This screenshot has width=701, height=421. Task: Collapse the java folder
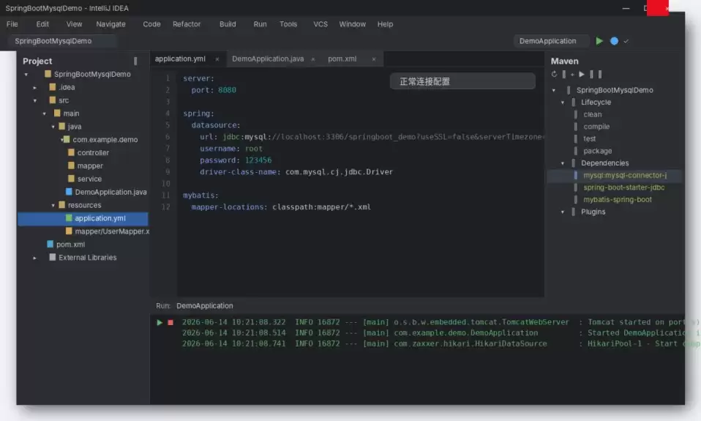pyautogui.click(x=53, y=127)
